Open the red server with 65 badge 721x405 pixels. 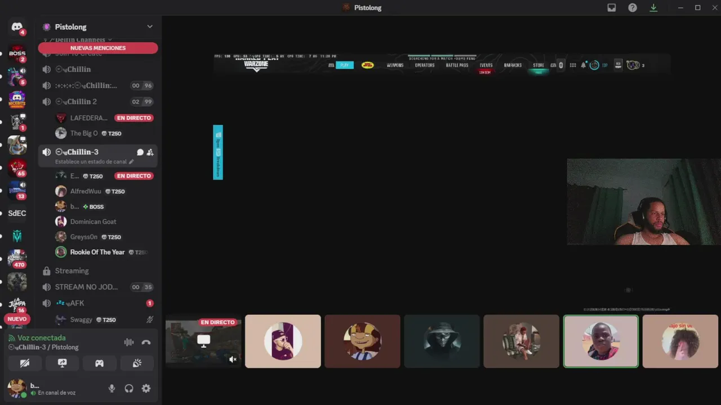click(17, 167)
